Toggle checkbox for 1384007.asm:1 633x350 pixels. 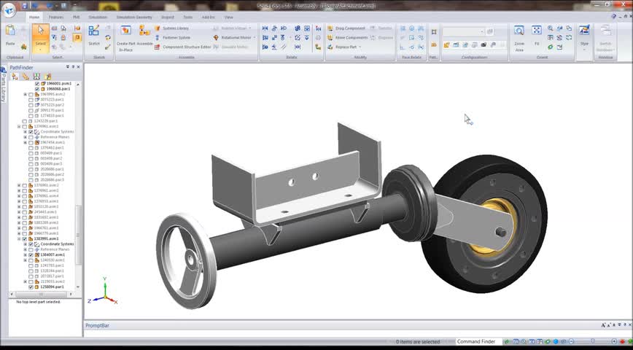coord(31,255)
